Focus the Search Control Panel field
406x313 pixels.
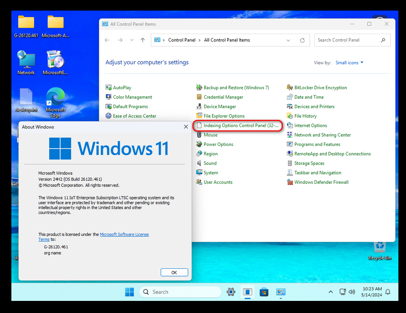pos(352,40)
